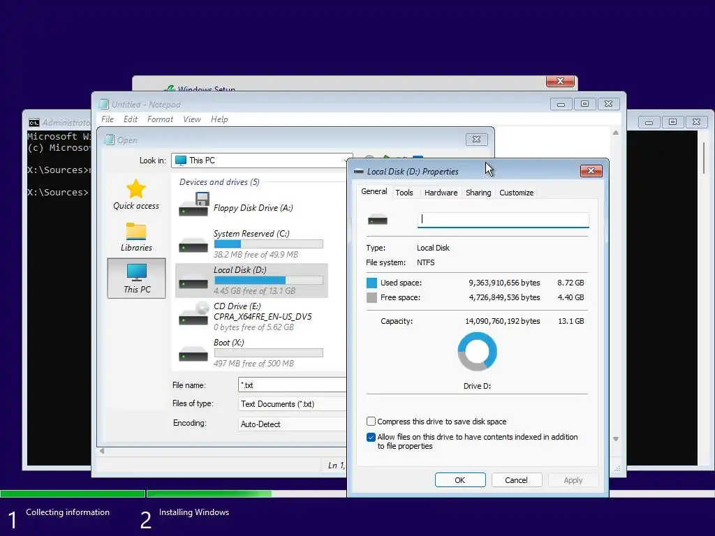The image size is (715, 536).
Task: Click the '9,363,910,656 bytes' used space value
Action: coord(504,283)
